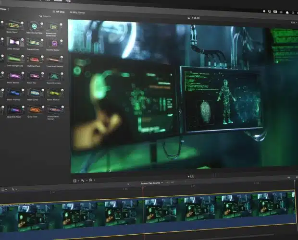Toggle the 4K Only checkbox
The image size is (298, 240).
coord(54,12)
